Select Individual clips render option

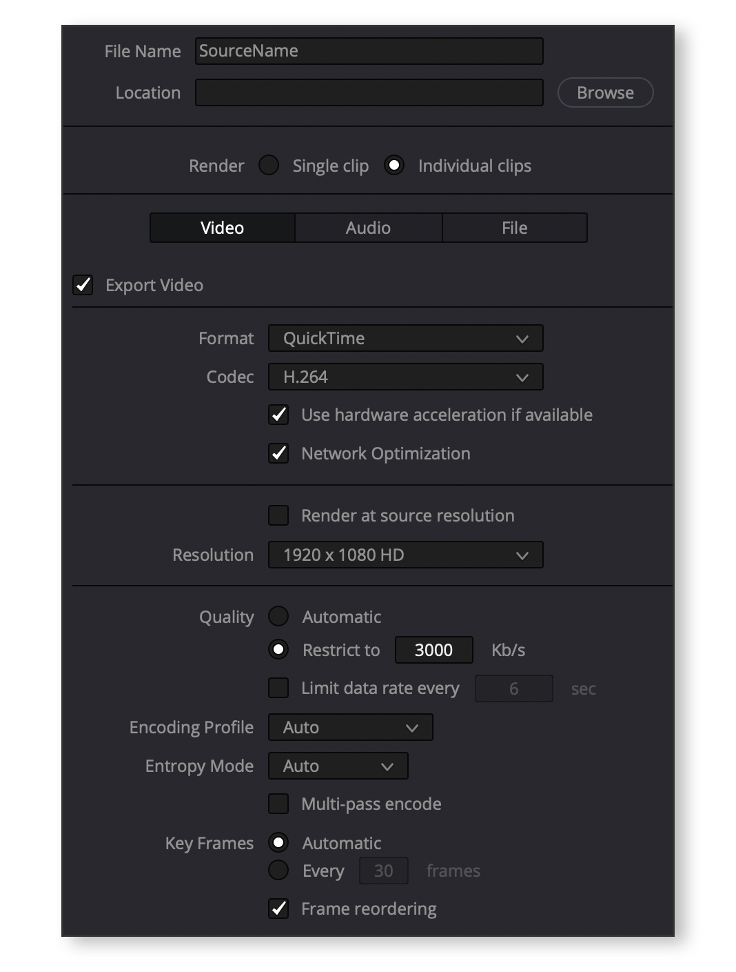point(394,166)
